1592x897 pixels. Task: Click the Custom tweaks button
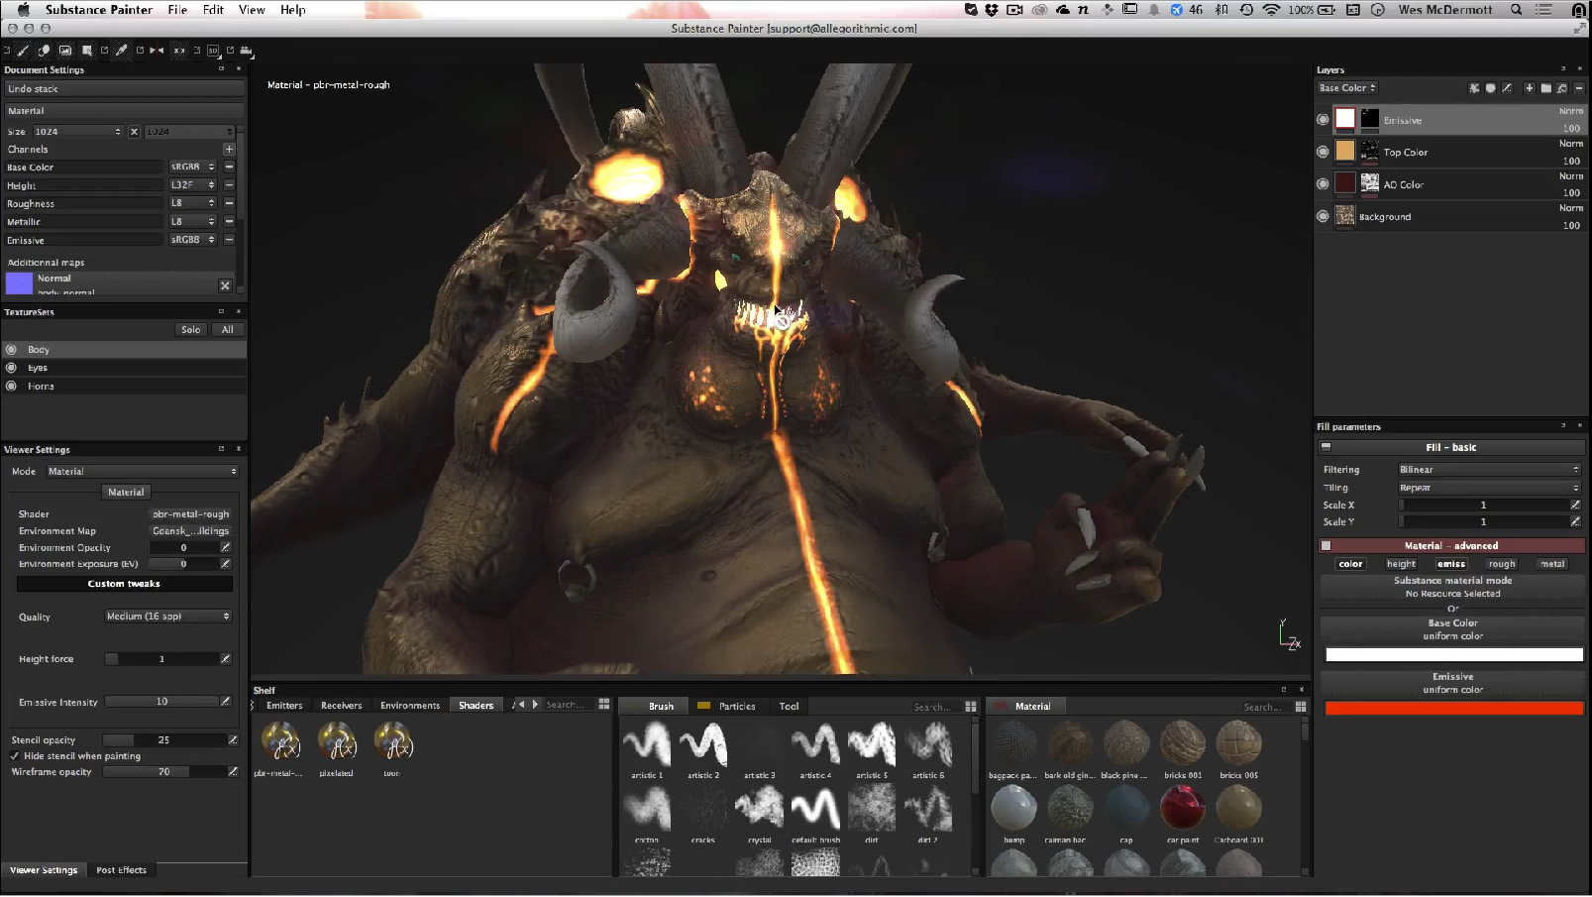[124, 584]
